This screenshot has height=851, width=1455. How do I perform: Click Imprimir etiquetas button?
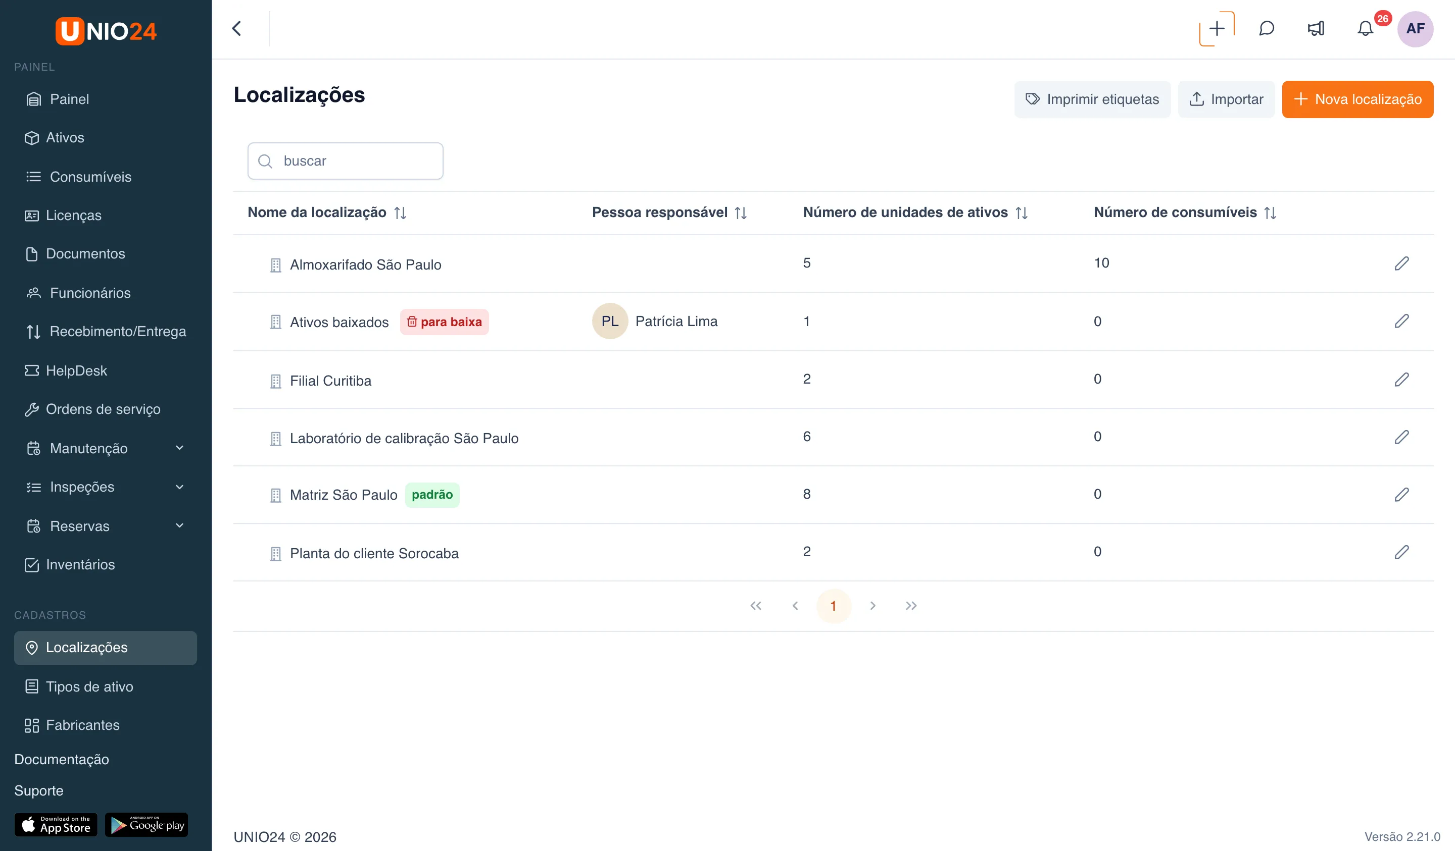pos(1092,99)
